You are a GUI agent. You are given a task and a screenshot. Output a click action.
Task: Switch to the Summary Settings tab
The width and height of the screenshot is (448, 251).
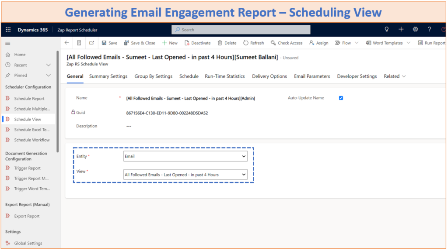click(x=108, y=76)
